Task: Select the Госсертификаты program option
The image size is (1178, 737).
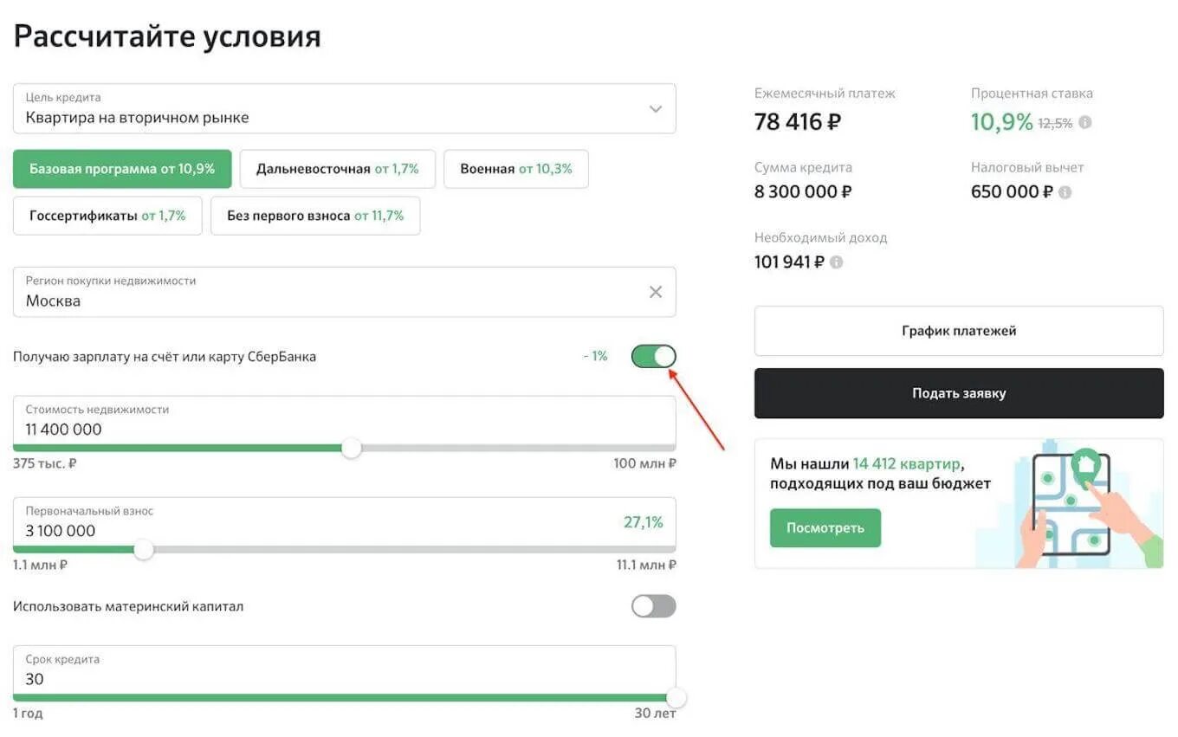Action: [x=107, y=216]
